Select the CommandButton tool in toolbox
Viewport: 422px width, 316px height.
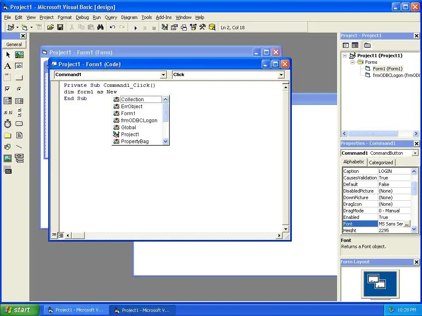19,78
